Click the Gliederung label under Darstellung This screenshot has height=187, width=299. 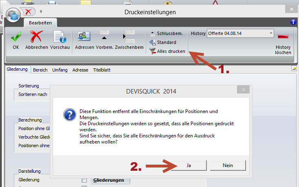[29, 180]
